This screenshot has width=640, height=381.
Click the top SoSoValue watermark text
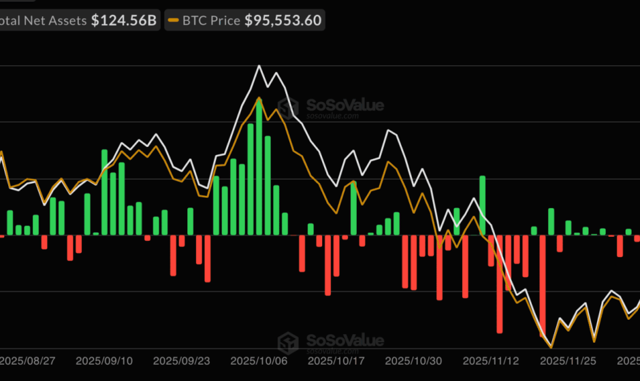[x=343, y=105]
